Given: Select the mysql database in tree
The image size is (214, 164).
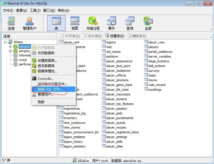Looking at the screenshot, I should 23,60.
